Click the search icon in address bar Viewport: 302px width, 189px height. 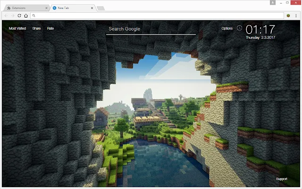coord(34,16)
